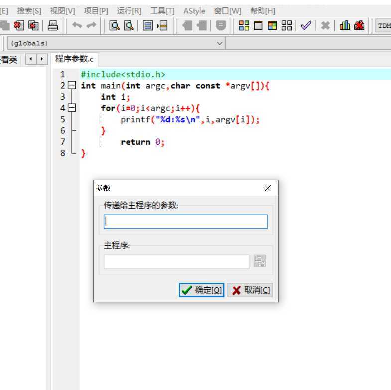Click the 'return 0;' code line

tap(142, 142)
